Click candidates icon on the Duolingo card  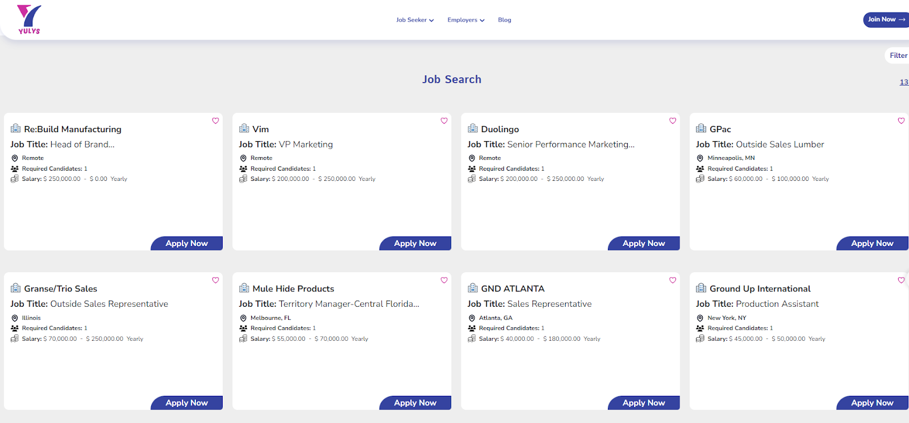(472, 169)
